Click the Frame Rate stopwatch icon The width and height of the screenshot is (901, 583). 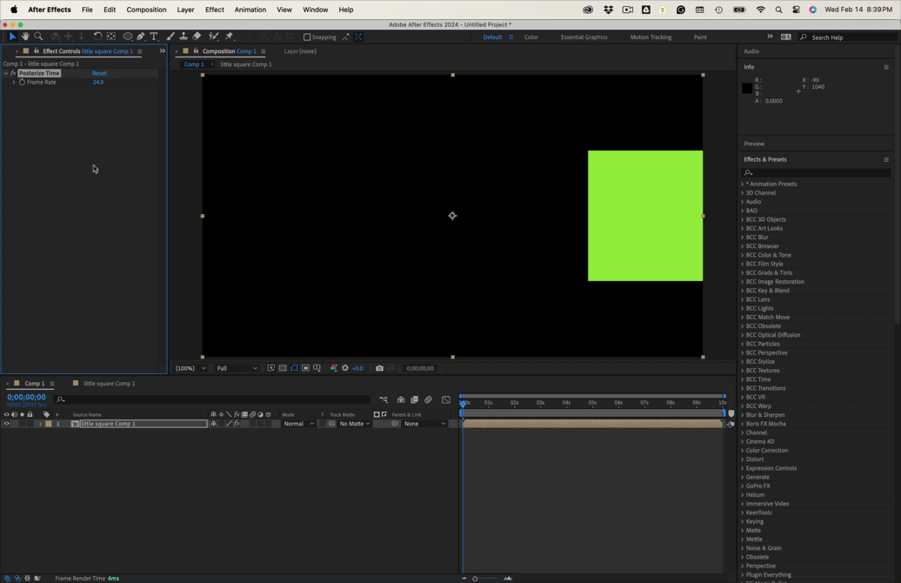[x=23, y=82]
